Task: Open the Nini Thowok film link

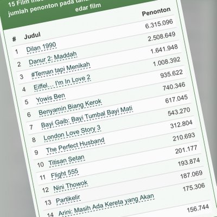Action: coord(71,186)
